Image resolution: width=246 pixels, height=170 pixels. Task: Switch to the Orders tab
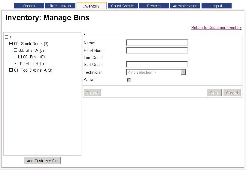pos(29,6)
